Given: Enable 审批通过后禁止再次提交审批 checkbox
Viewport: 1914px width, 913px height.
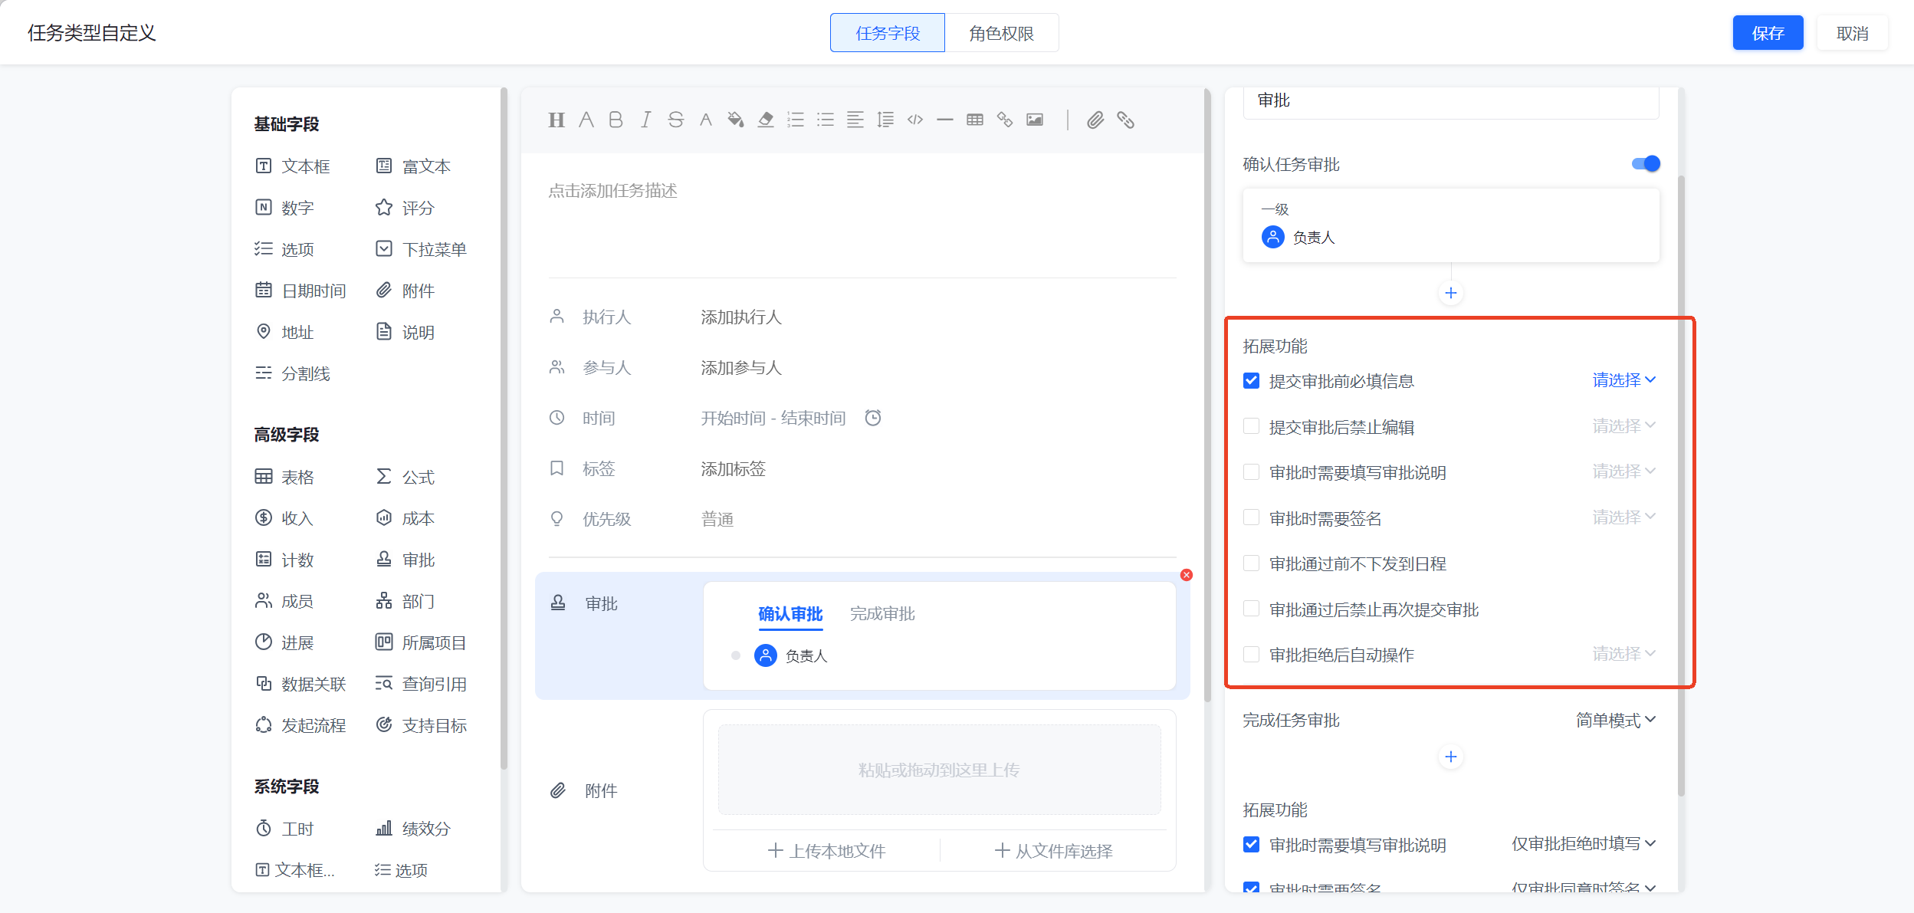Looking at the screenshot, I should (x=1251, y=609).
